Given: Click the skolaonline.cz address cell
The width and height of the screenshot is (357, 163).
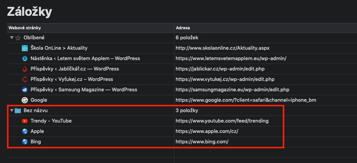Looking at the screenshot, I should 222,48.
